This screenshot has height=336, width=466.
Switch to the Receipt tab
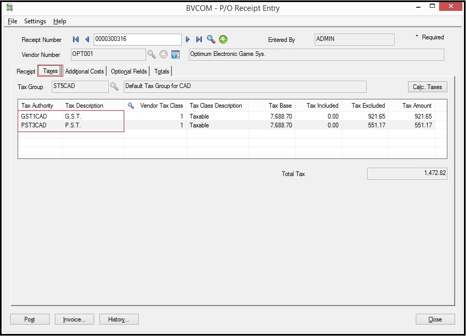coord(26,71)
